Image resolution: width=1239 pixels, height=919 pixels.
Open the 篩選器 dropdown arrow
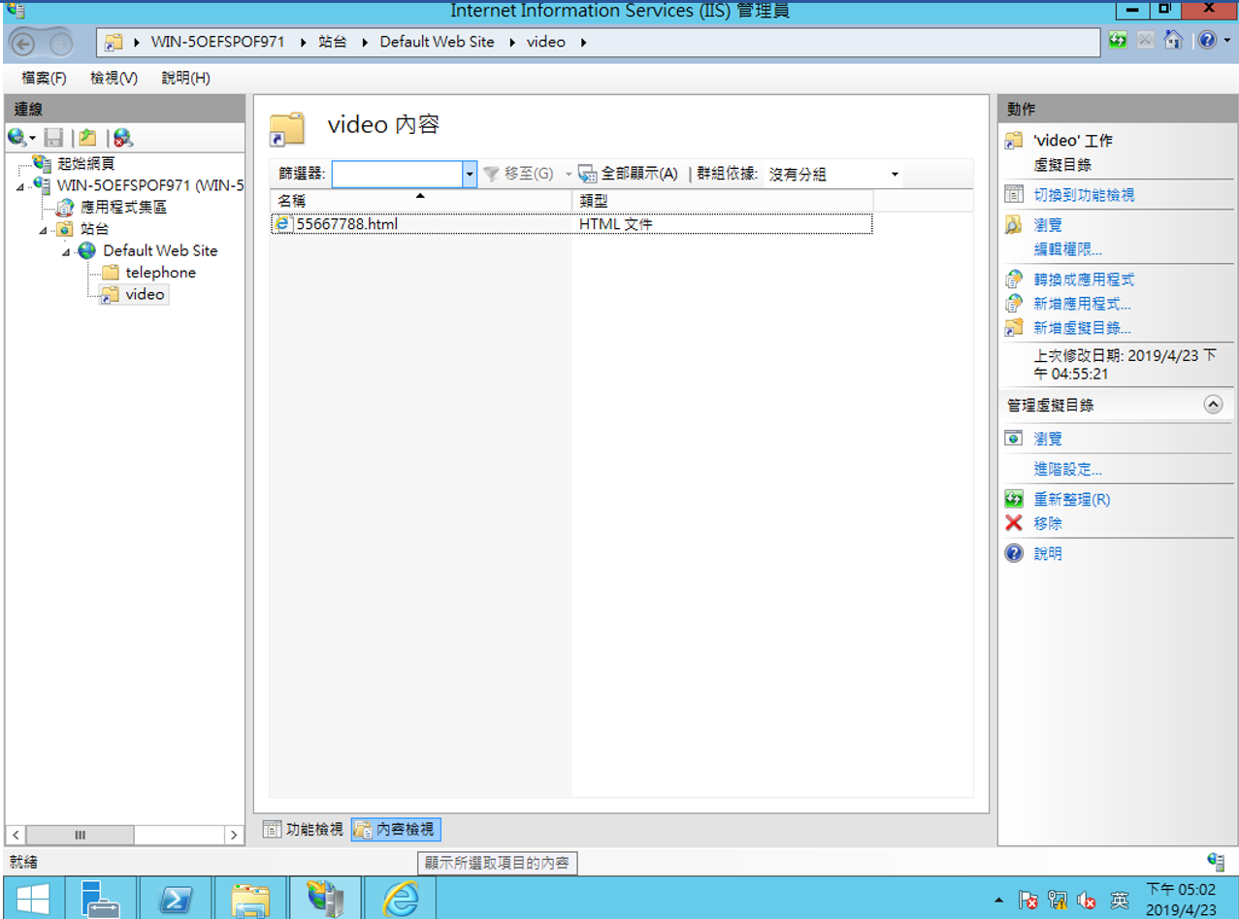(x=471, y=175)
